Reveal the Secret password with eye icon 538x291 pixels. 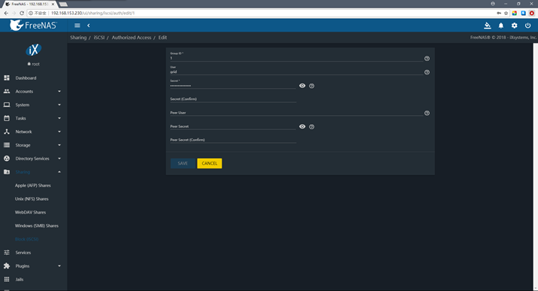click(x=302, y=86)
